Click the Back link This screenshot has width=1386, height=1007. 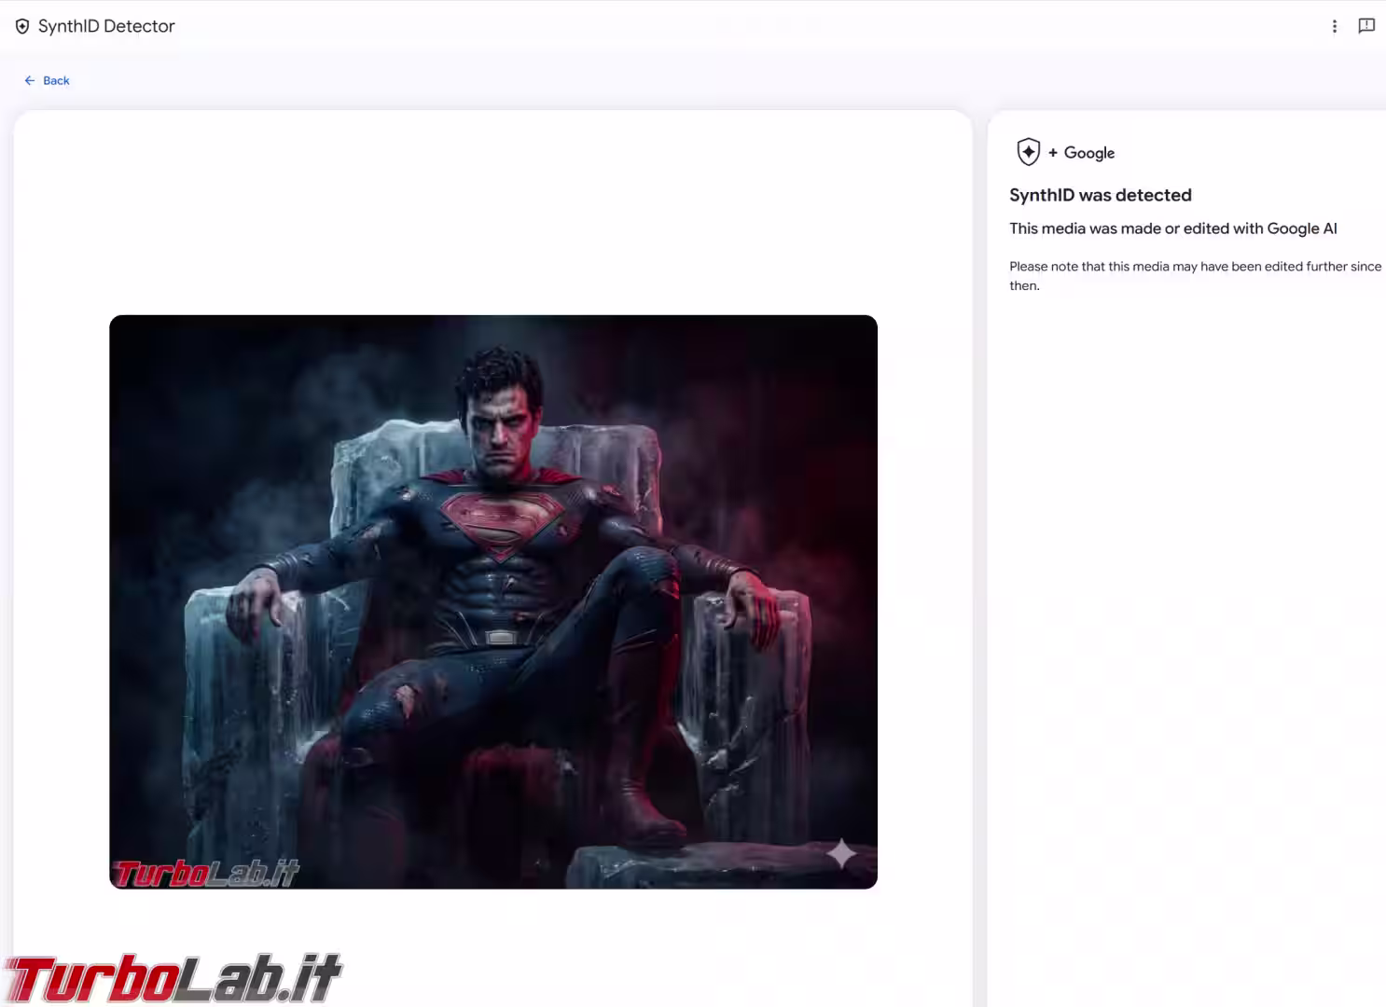pyautogui.click(x=47, y=80)
